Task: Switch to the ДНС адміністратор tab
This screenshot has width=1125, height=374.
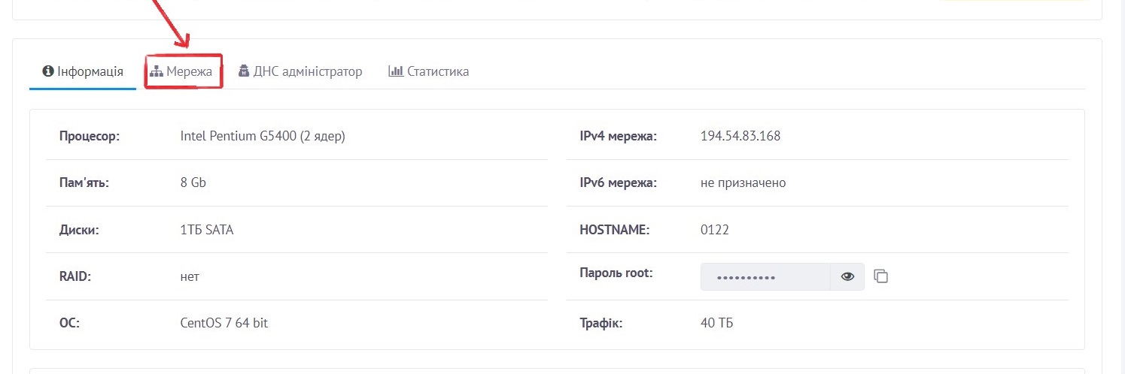Action: click(x=300, y=71)
